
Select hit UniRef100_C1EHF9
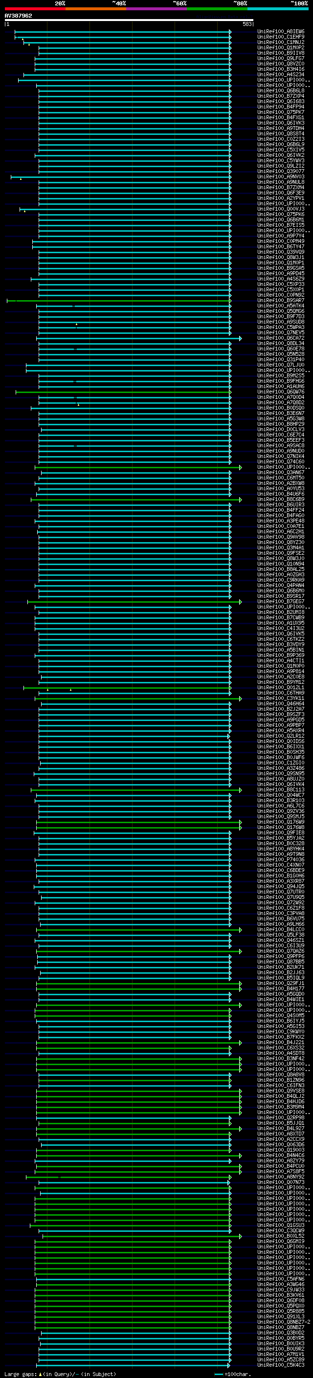[281, 37]
